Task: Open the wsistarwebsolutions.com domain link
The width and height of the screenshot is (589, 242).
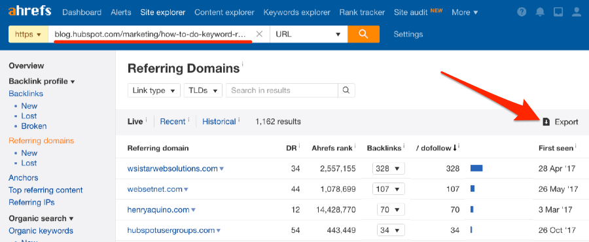Action: [172, 169]
